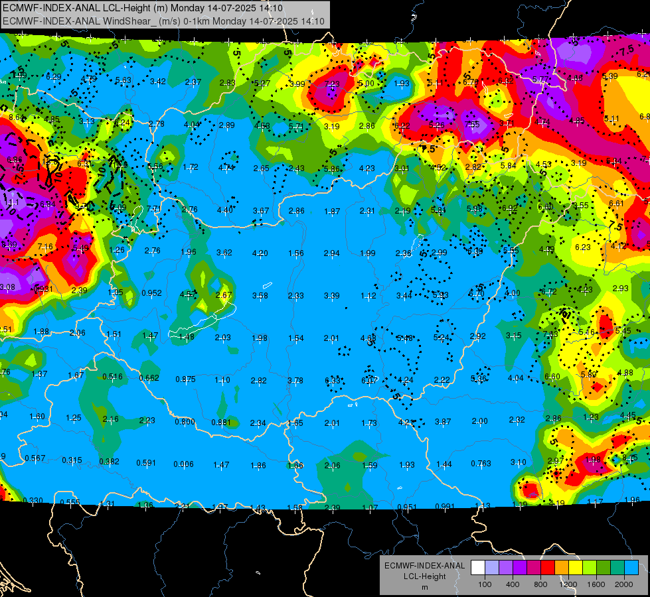This screenshot has height=597, width=650.
Task: Select the vivid purple swatch above 400
Action: click(520, 568)
